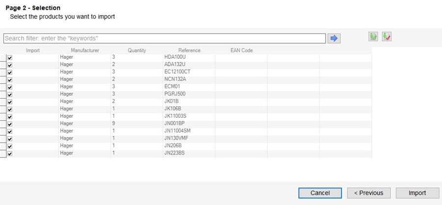Click the EAN Code column header
442x205 pixels.
pos(241,51)
